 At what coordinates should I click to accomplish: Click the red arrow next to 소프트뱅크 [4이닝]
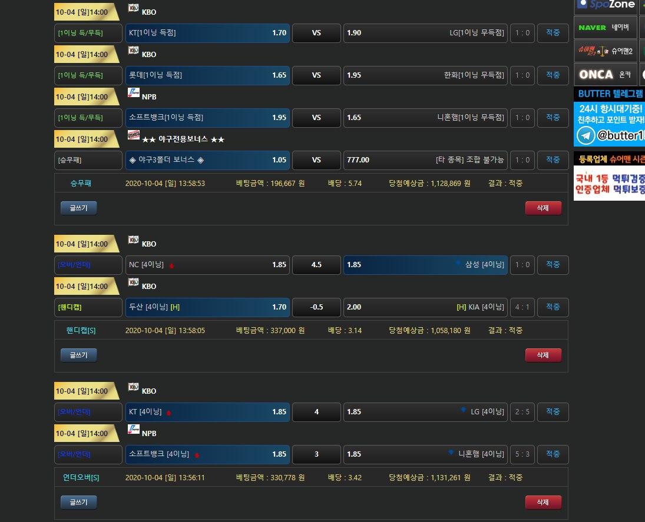pyautogui.click(x=197, y=455)
